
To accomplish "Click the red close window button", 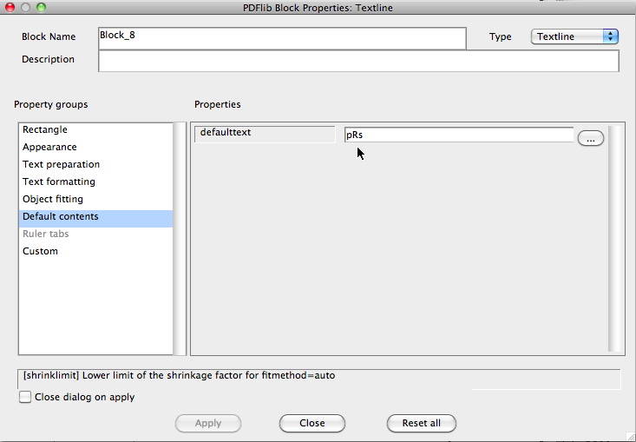I will (x=10, y=7).
